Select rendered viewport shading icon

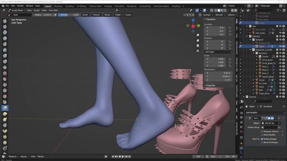225,10
